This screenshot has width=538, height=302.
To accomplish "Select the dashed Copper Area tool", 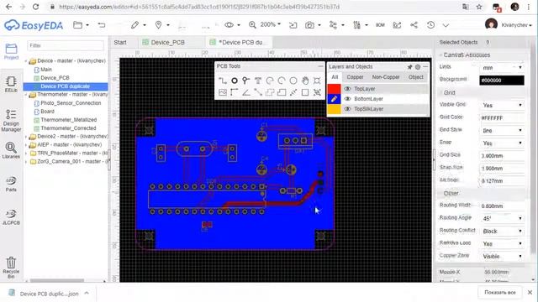I will [270, 92].
